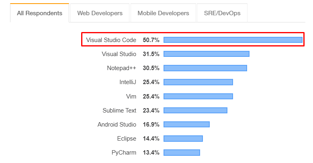Image resolution: width=313 pixels, height=163 pixels.
Task: Select the Notepad++ bar in chart
Action: [205, 68]
